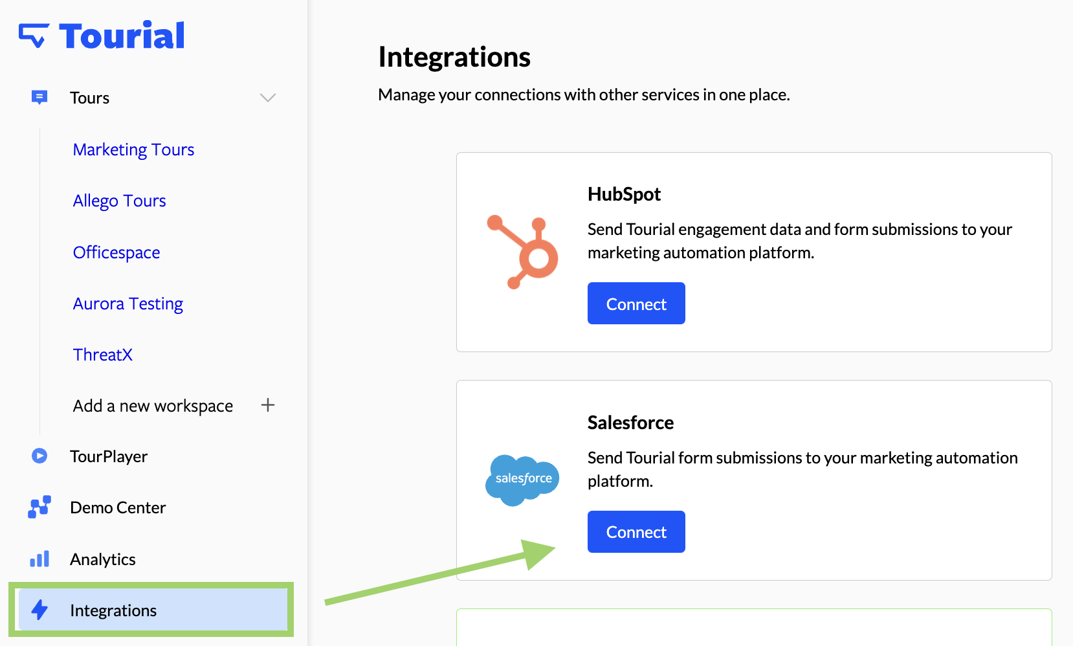This screenshot has height=646, width=1073.
Task: Open the Marketing Tours workspace
Action: point(133,150)
